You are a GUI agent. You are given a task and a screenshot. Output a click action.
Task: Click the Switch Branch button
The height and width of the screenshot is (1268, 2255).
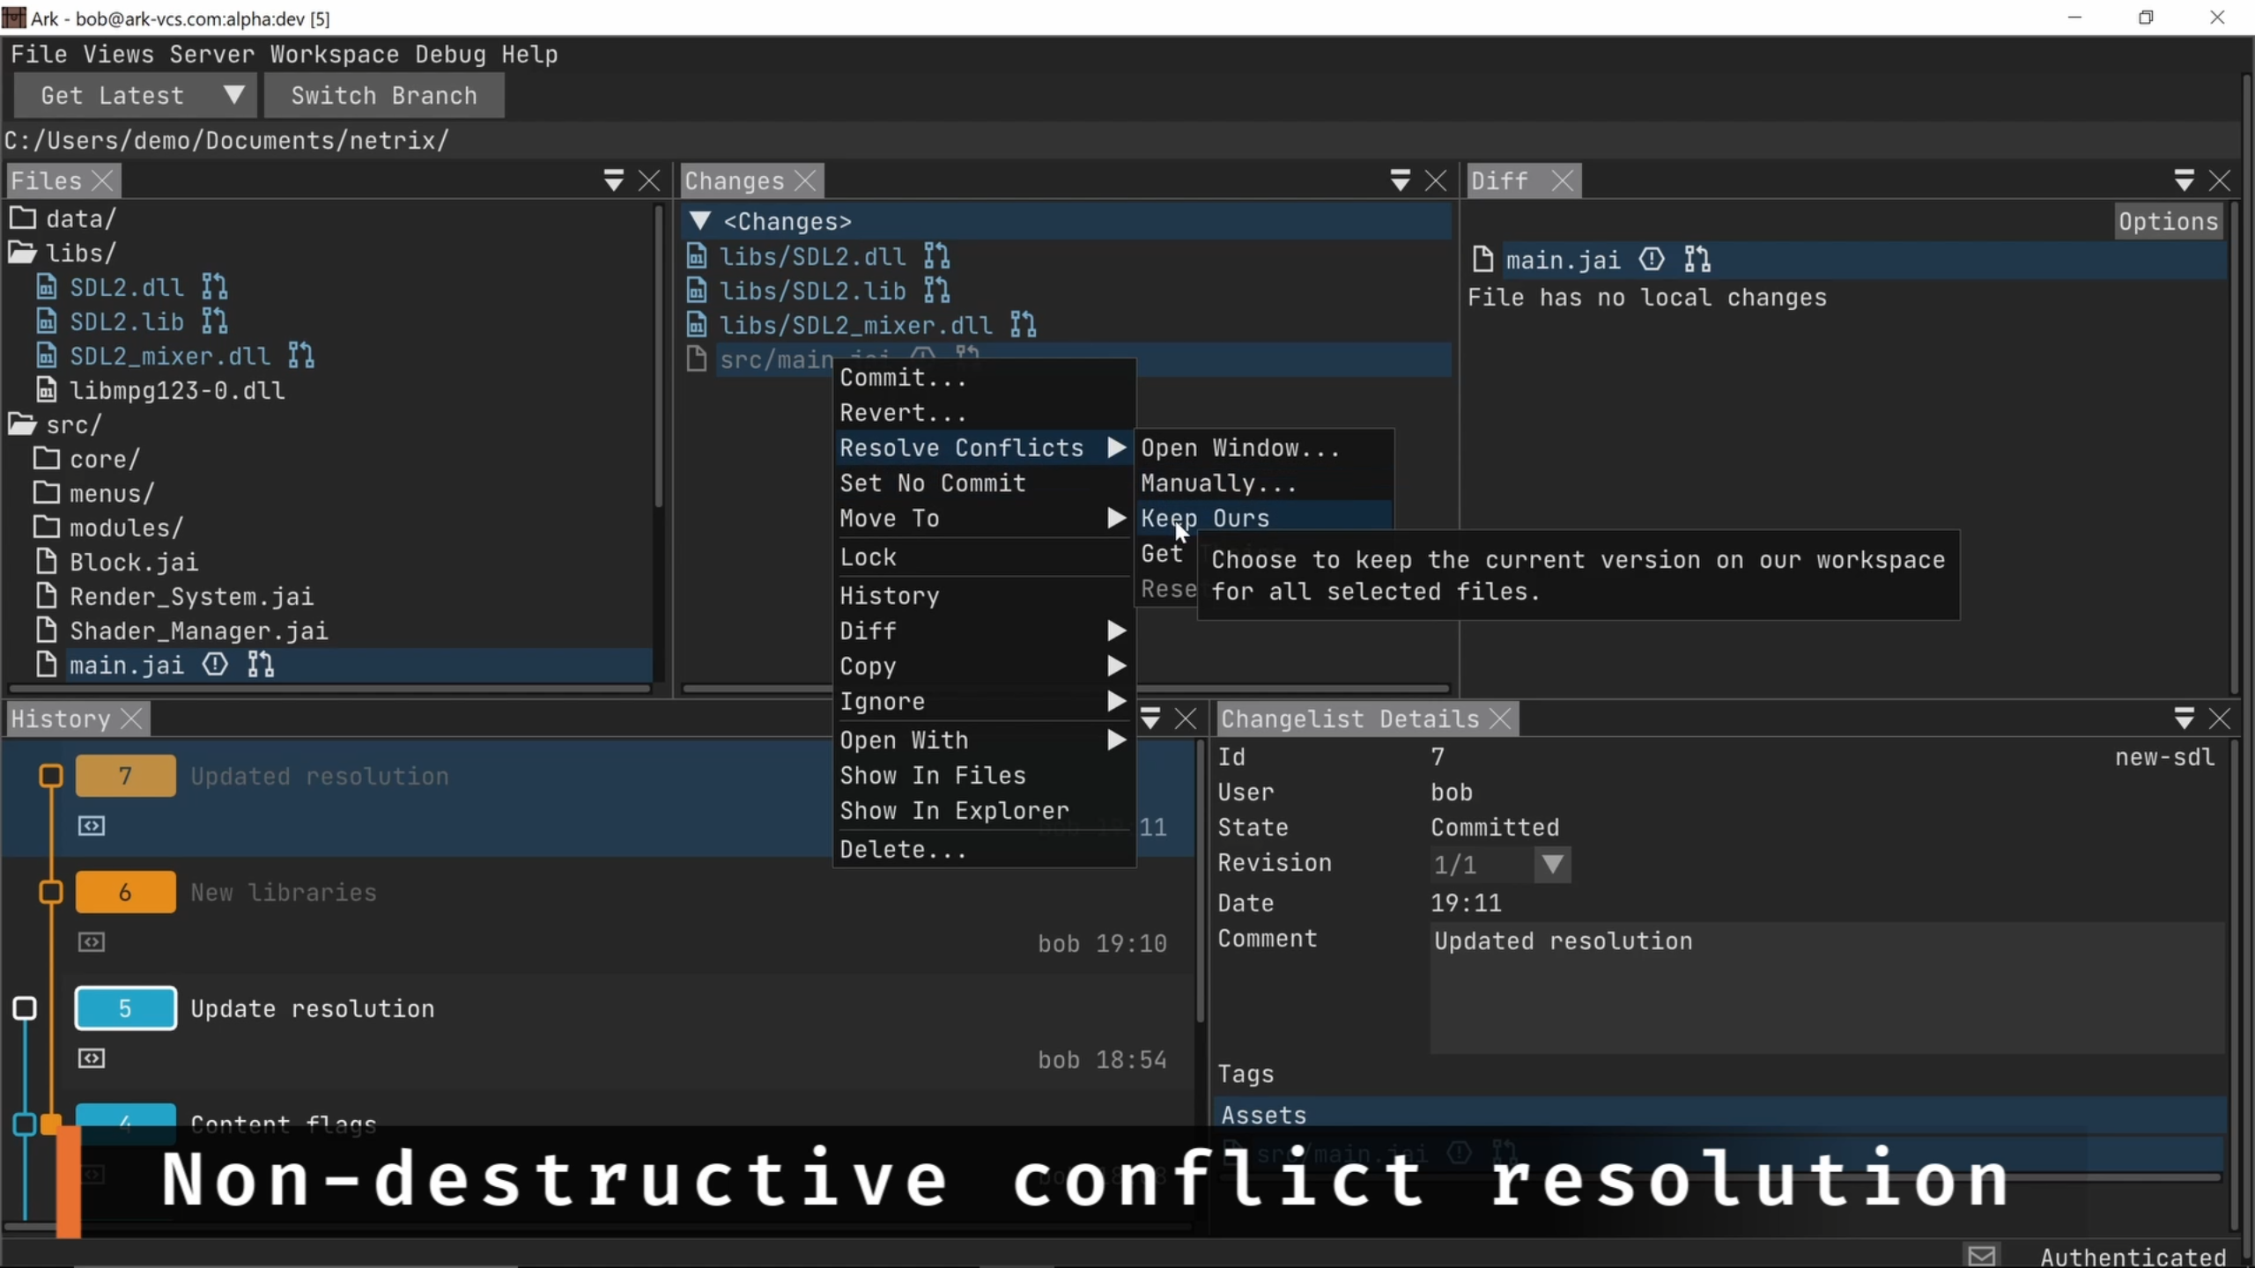point(384,95)
